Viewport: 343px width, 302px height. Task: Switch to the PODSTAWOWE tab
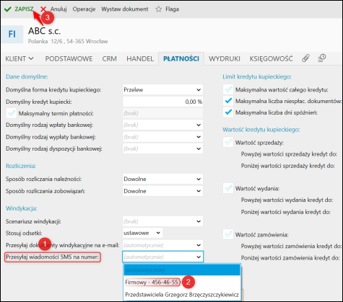click(69, 58)
